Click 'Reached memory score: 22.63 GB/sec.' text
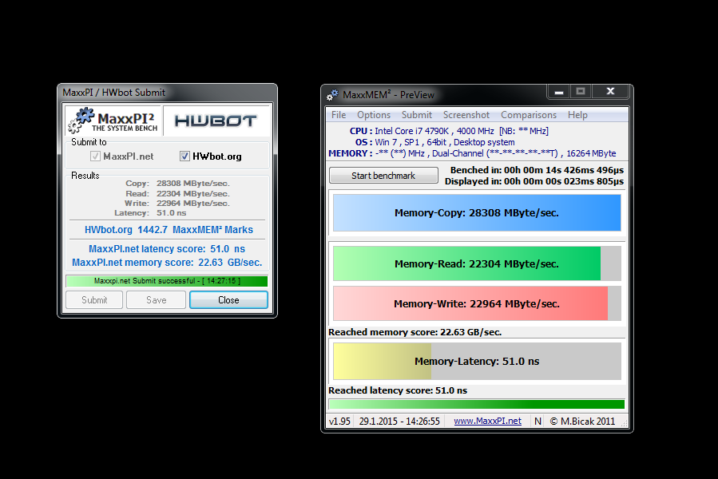The image size is (718, 479). pyautogui.click(x=415, y=332)
